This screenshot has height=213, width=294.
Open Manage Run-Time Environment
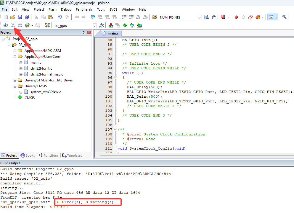point(125,25)
